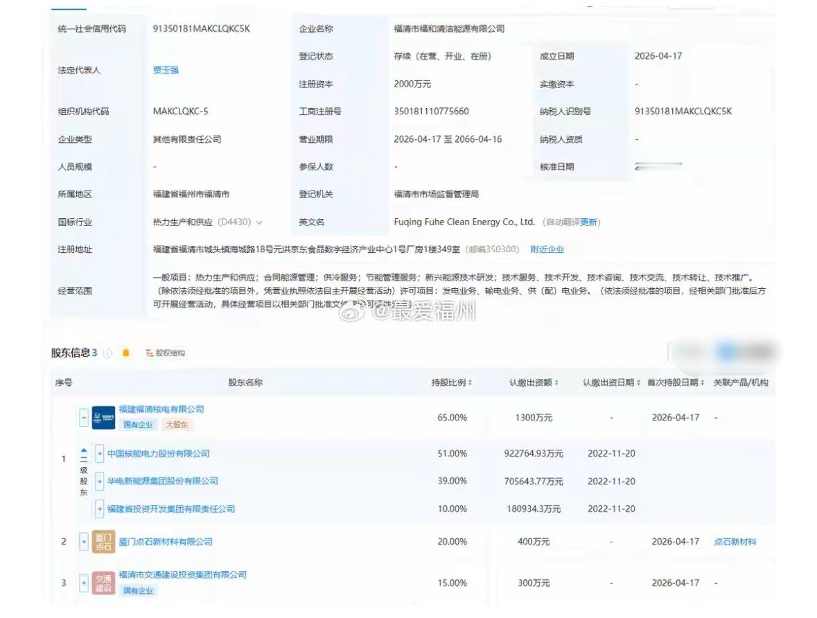Select the 福建福清核电 company logo thumbnail icon
817x618 pixels.
103,417
